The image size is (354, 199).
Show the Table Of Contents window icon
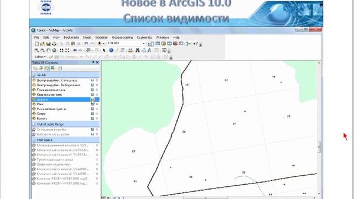pyautogui.click(x=158, y=44)
